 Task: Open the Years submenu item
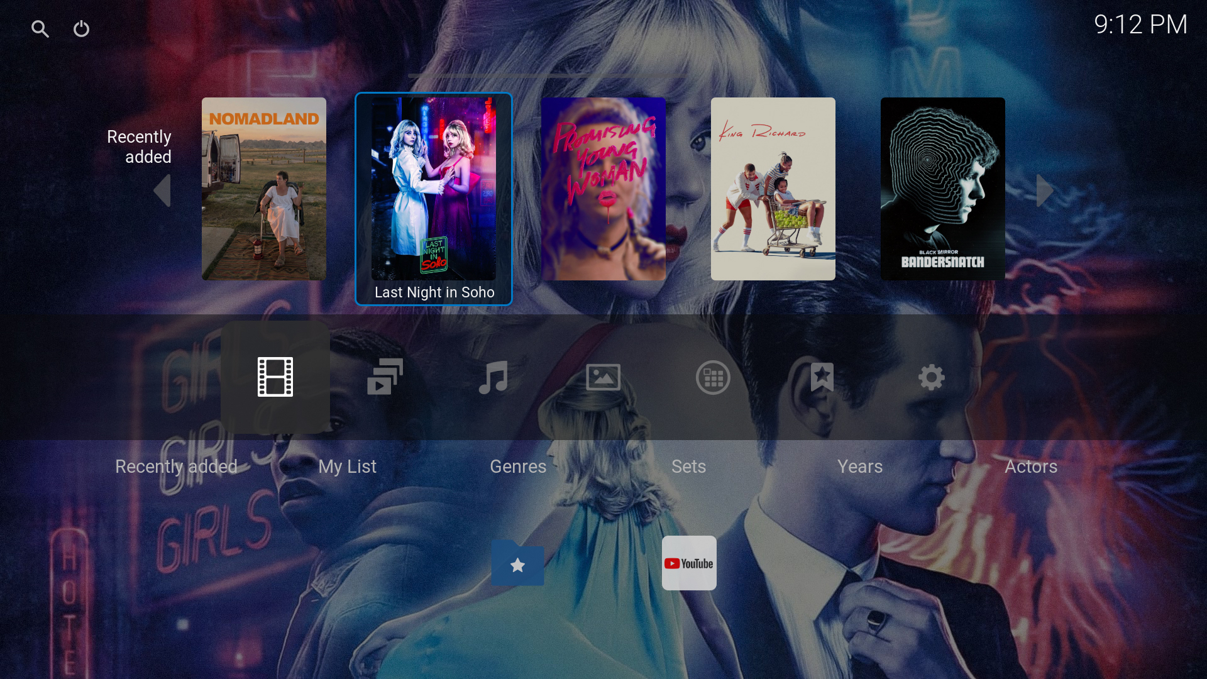pyautogui.click(x=860, y=466)
